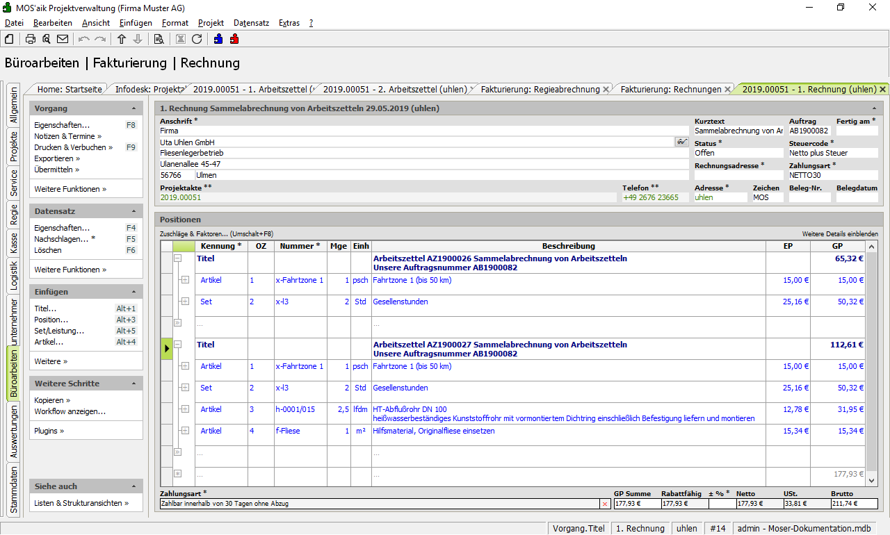The height and width of the screenshot is (535, 890).
Task: Open the Datensatz menu
Action: (251, 23)
